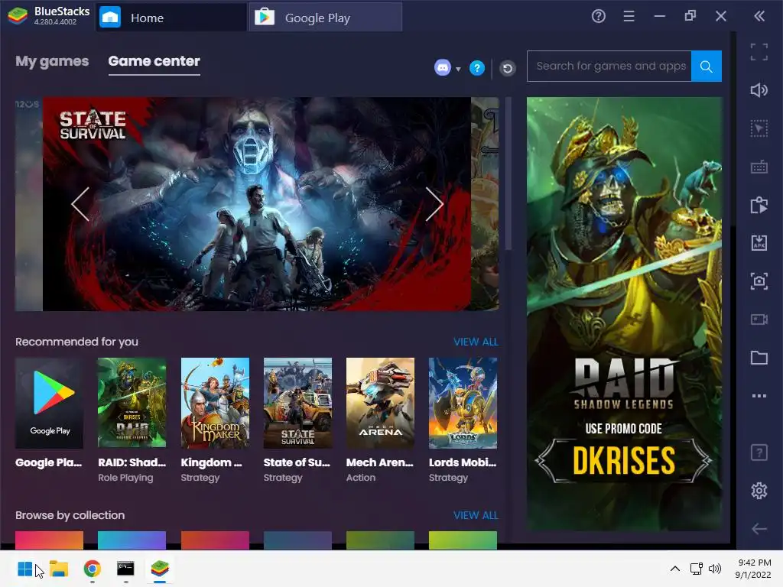Viewport: 783px width, 587px height.
Task: Open the terminal from the taskbar
Action: [125, 569]
